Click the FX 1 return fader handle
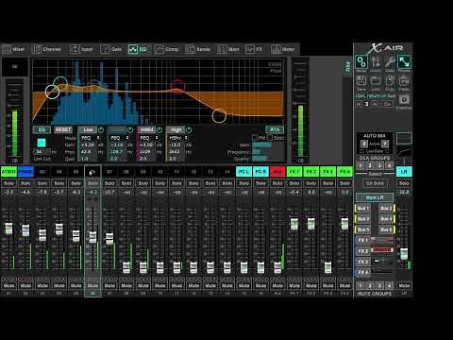This screenshot has height=340, width=453. [294, 224]
